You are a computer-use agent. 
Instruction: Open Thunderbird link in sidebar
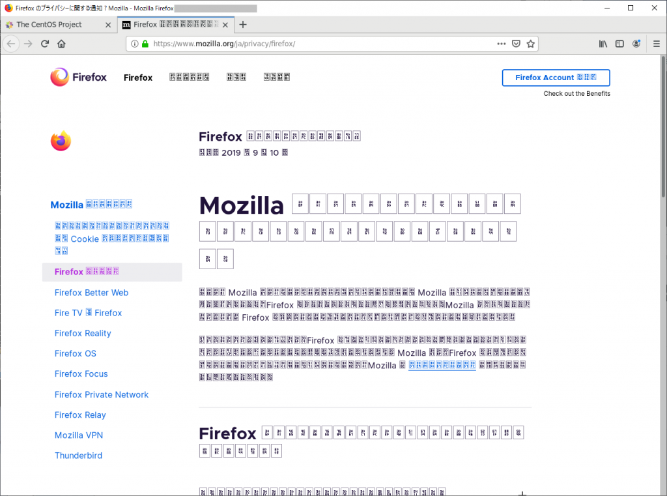[78, 456]
